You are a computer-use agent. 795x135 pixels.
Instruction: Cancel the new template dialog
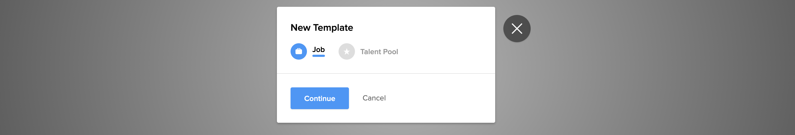[x=374, y=98]
